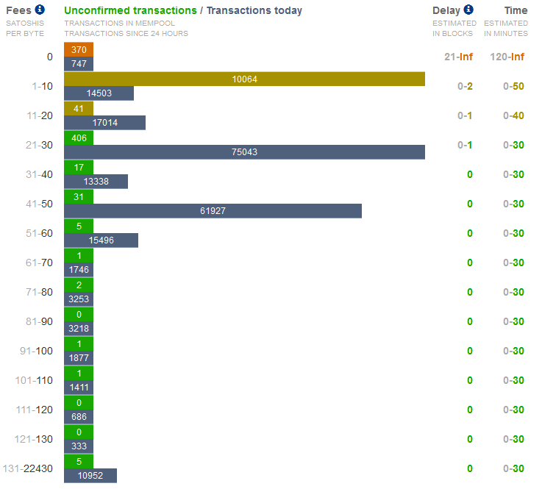The width and height of the screenshot is (542, 489).
Task: Click the blue bar showing 14503
Action: tap(99, 93)
